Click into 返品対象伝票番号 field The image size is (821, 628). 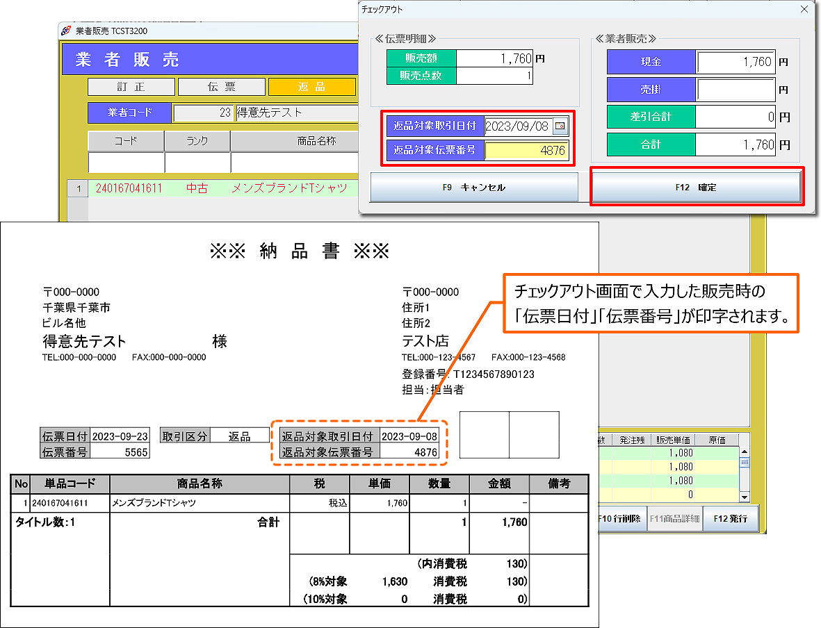coord(526,150)
